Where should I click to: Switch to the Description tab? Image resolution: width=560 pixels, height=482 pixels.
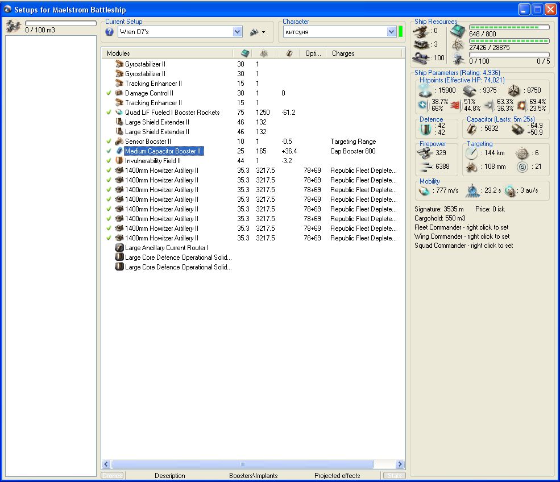click(169, 476)
